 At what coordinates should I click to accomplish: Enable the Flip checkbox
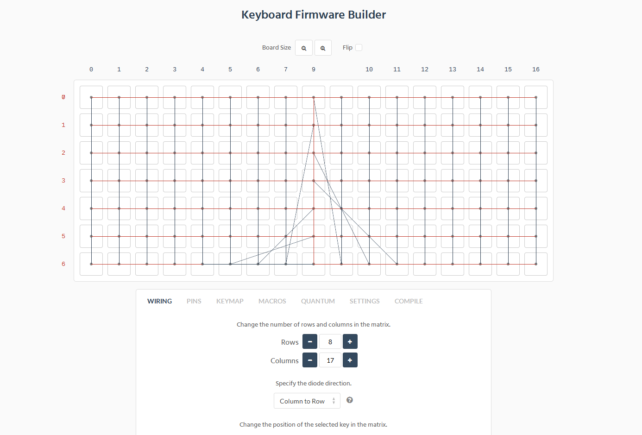point(359,47)
